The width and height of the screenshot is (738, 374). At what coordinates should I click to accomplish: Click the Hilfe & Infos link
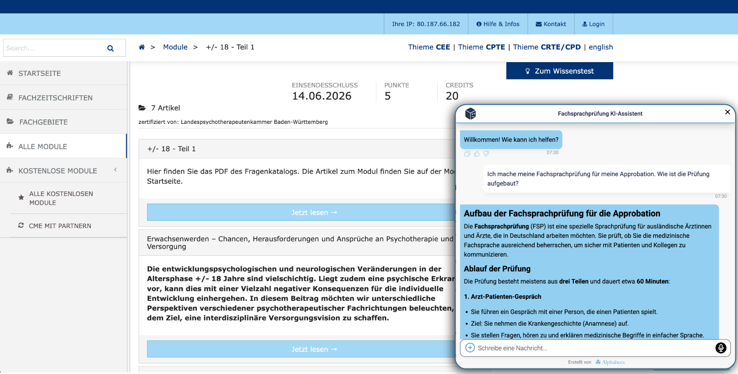[x=498, y=24]
